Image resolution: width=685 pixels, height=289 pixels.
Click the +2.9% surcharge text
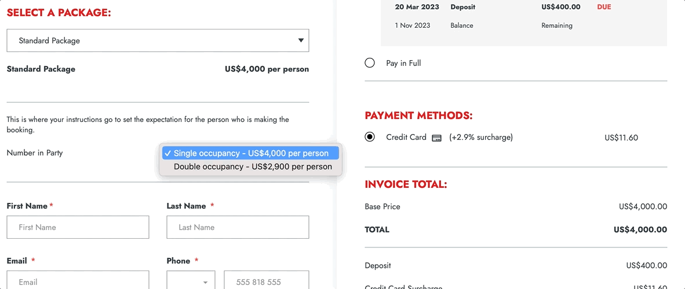[x=481, y=138]
